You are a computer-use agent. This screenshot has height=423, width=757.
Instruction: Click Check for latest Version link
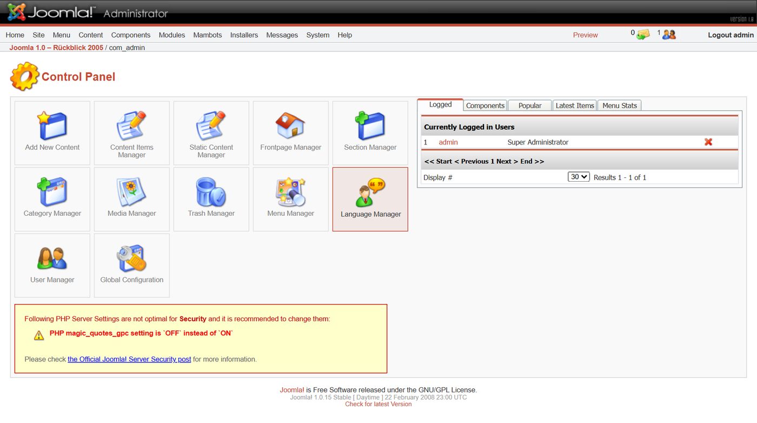[378, 404]
